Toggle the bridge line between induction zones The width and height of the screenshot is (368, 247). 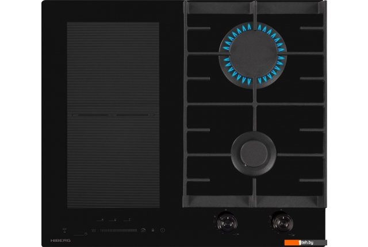coord(113,114)
